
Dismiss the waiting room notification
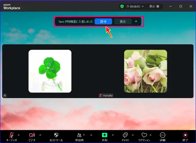click(136, 21)
